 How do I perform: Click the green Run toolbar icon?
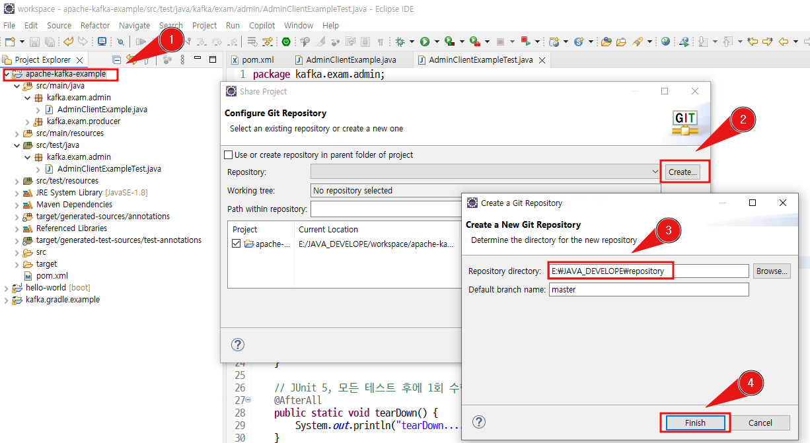click(x=425, y=42)
